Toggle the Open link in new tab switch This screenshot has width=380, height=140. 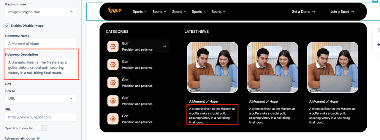pyautogui.click(x=41, y=128)
